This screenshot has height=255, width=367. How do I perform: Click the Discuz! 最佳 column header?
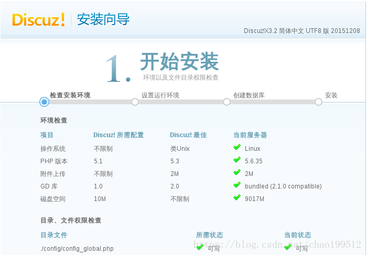tap(188, 135)
